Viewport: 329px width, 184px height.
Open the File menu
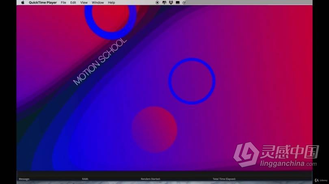click(x=63, y=2)
